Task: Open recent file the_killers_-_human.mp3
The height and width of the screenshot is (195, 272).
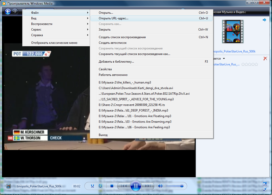Action: (x=125, y=82)
